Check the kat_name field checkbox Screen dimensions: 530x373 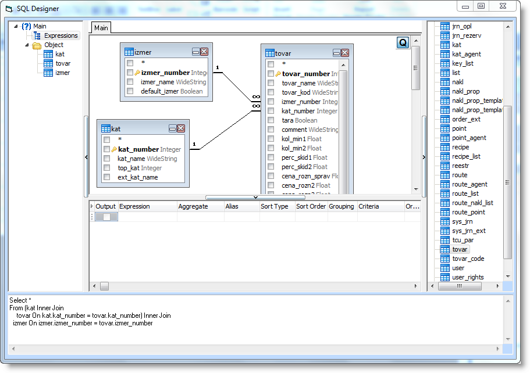point(107,158)
